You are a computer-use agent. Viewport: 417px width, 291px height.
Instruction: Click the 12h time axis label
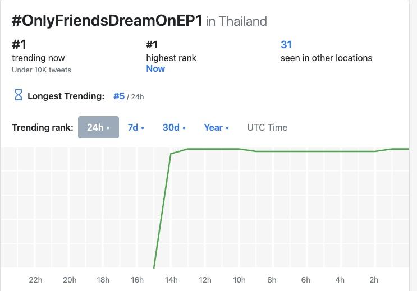205,280
